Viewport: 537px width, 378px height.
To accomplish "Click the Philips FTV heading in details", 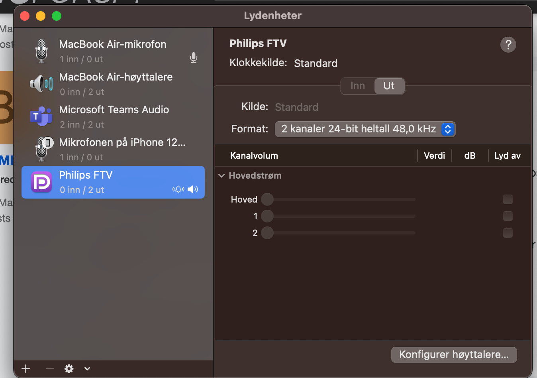I will (258, 43).
